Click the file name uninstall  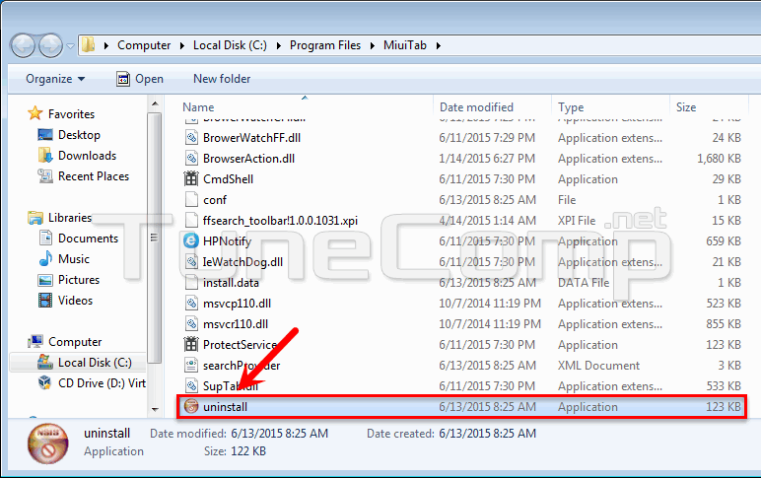point(225,407)
